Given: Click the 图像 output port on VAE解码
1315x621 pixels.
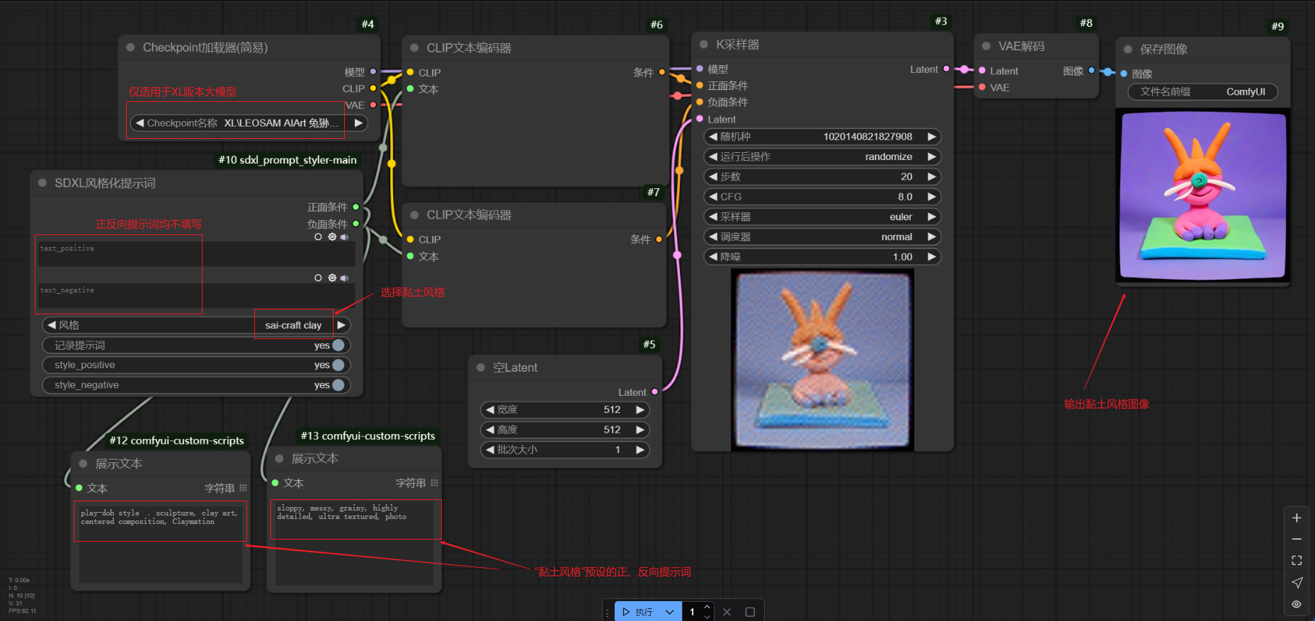Looking at the screenshot, I should pyautogui.click(x=1091, y=70).
